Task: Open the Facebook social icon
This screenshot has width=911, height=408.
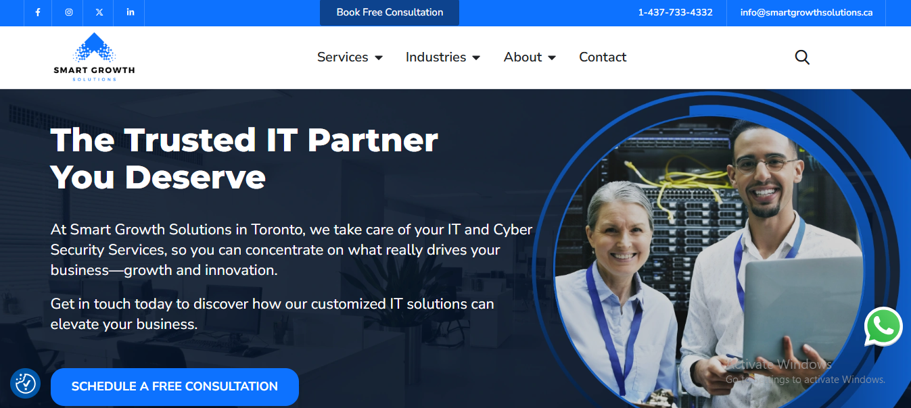Action: (38, 12)
